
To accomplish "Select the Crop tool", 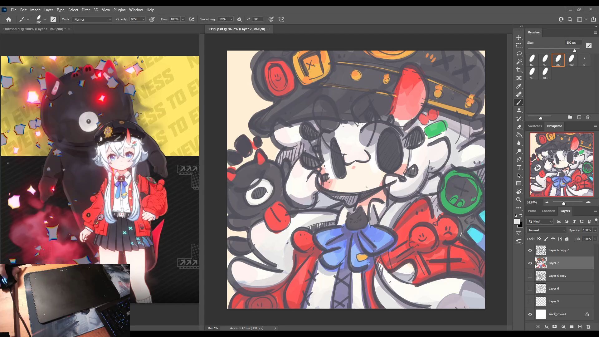I will click(519, 70).
